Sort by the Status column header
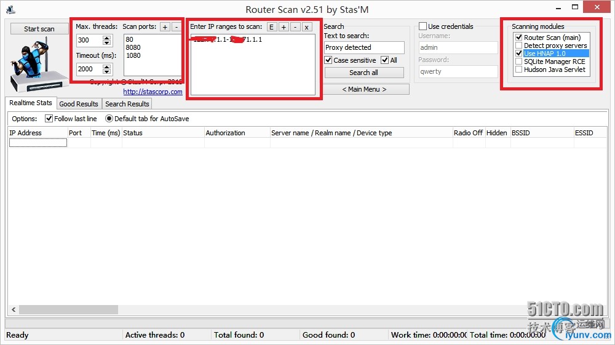This screenshot has height=345, width=615. [x=163, y=133]
